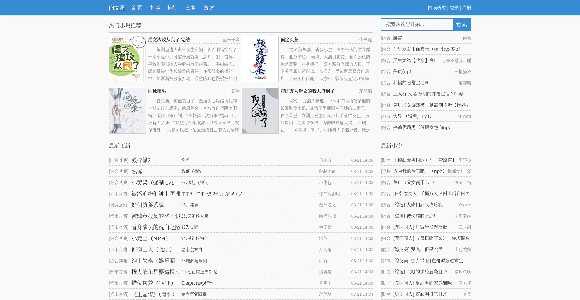Open the 搜索 nav menu item

(x=209, y=8)
